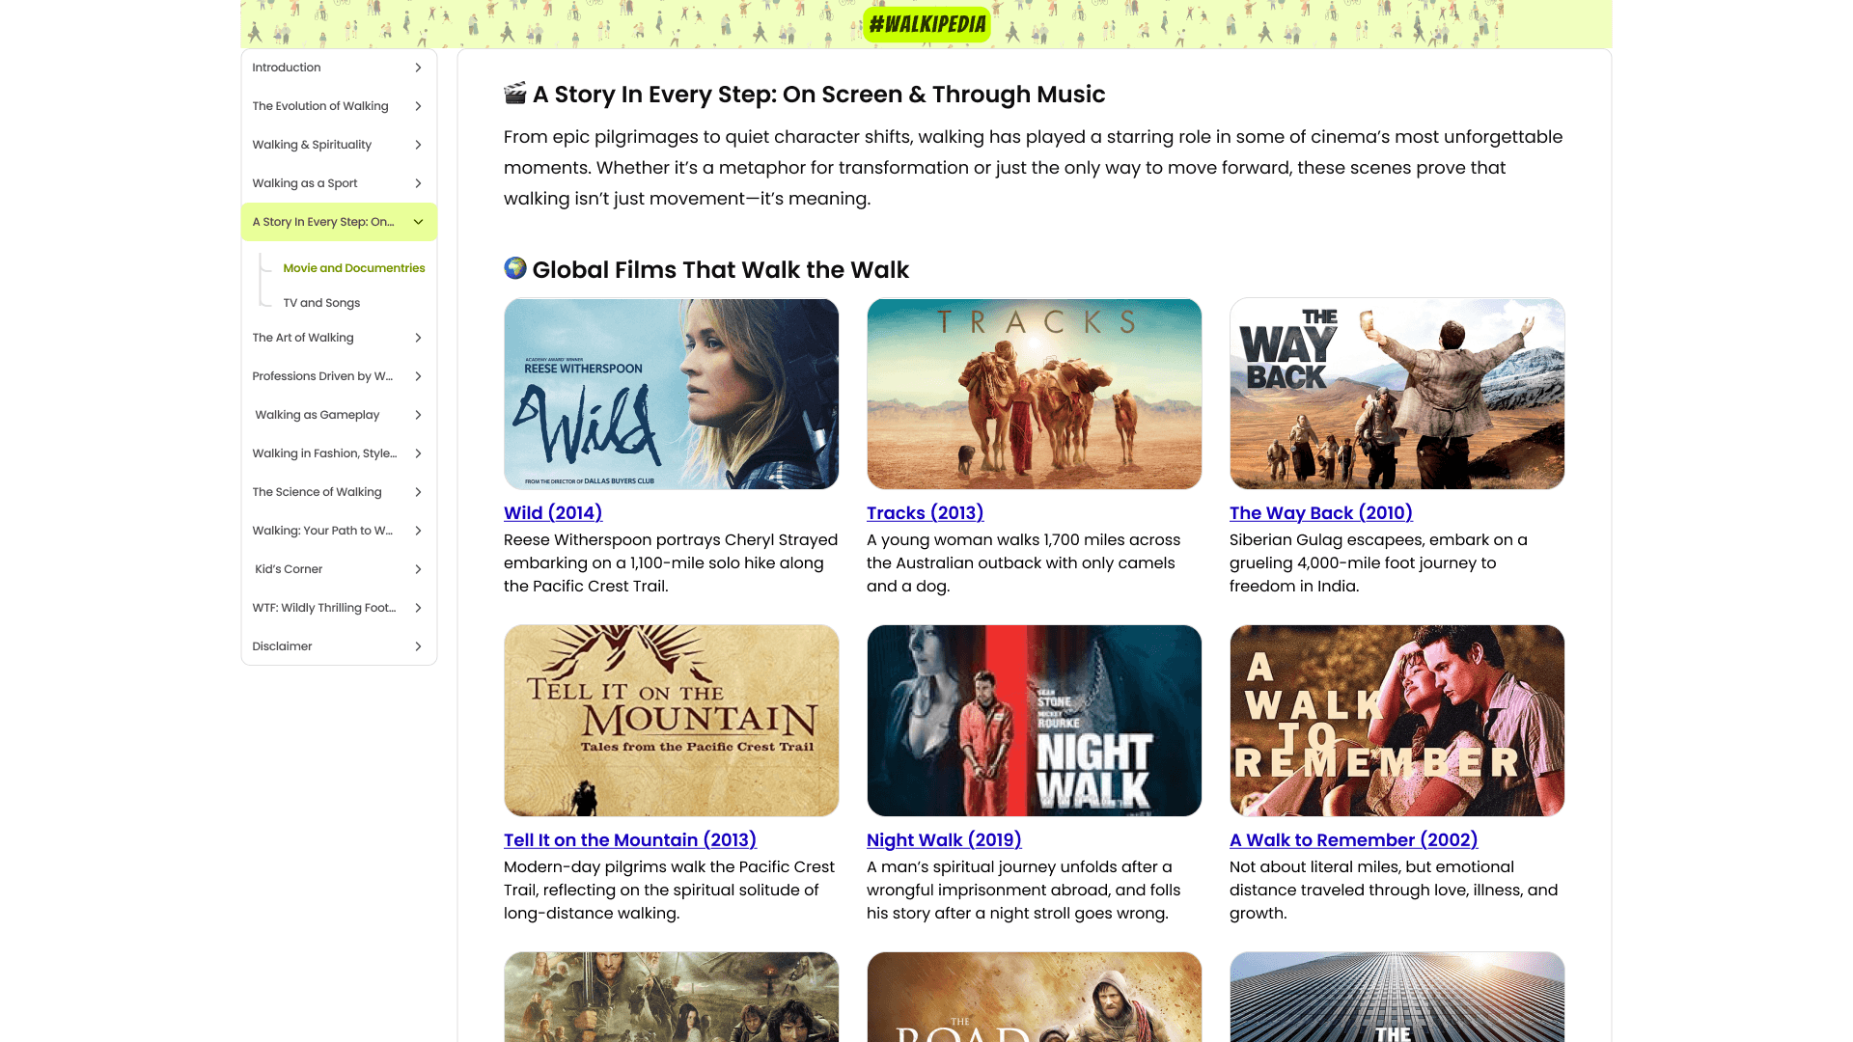Viewport: 1853px width, 1042px height.
Task: Click the Wild movie poster thumbnail
Action: [671, 394]
